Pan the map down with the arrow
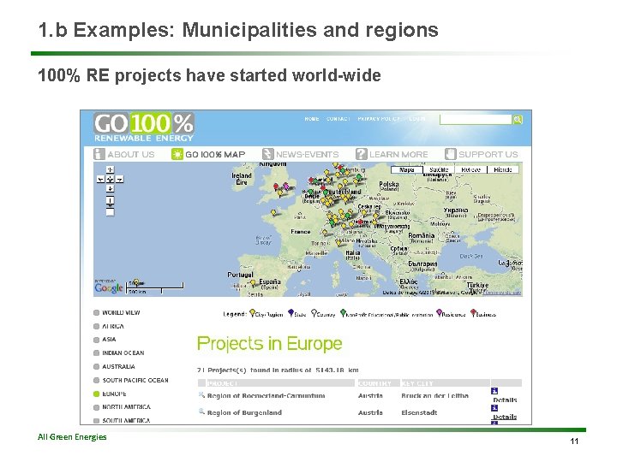The width and height of the screenshot is (617, 462). [110, 188]
